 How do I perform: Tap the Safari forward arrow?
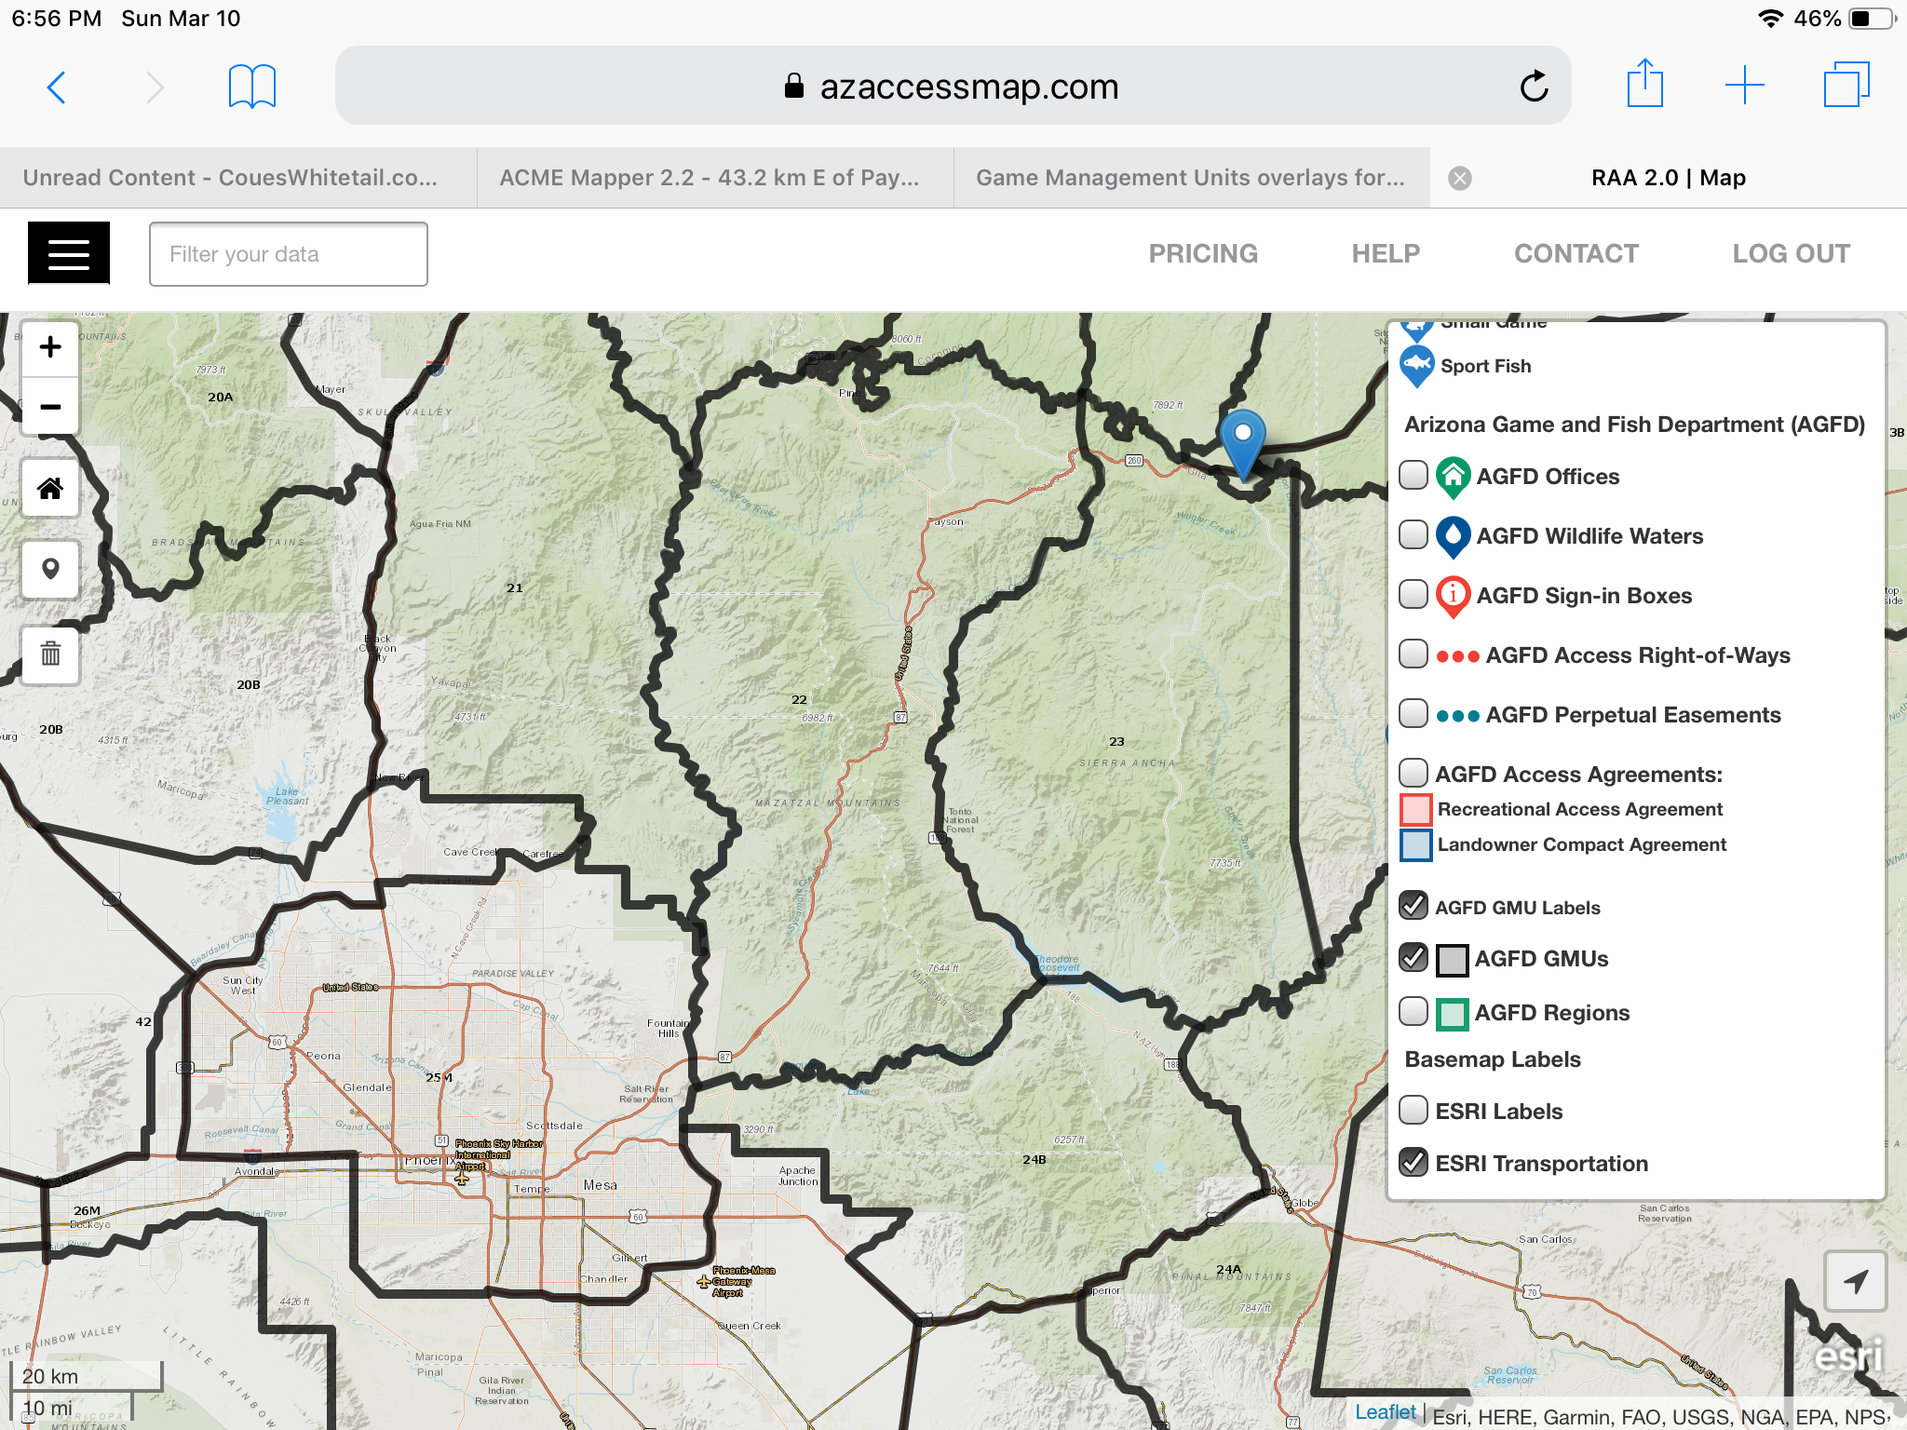[x=155, y=88]
